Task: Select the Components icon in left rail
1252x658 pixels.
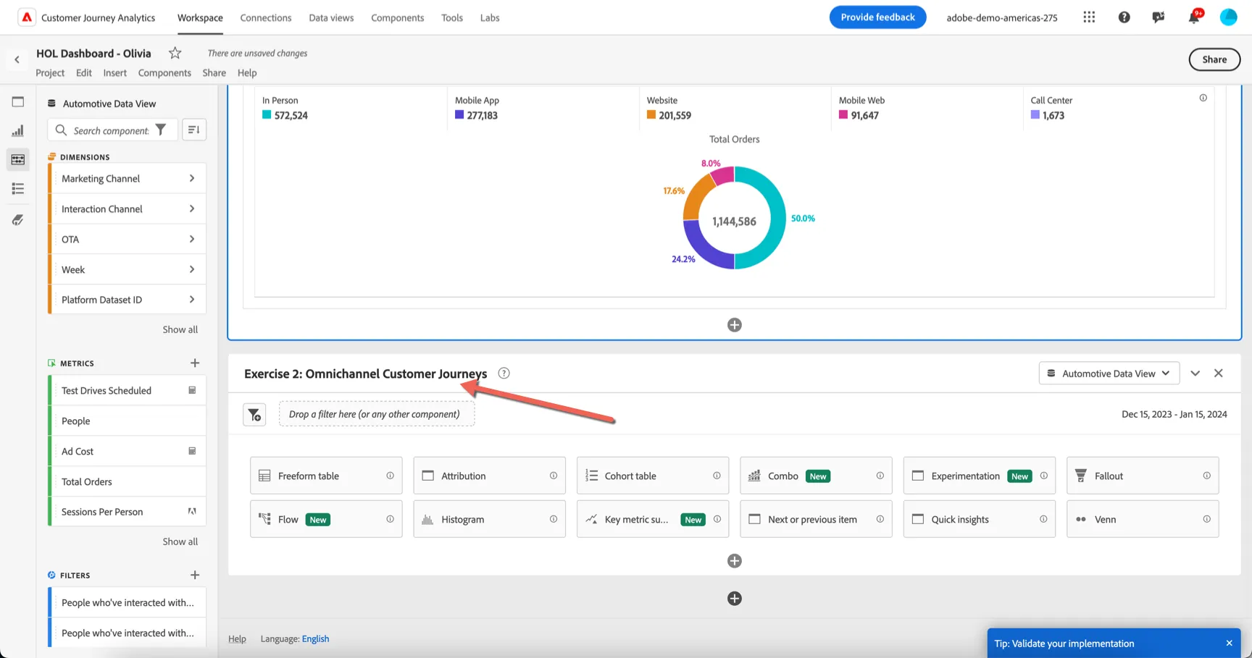Action: pos(18,160)
